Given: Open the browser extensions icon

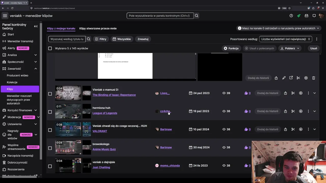Looking at the screenshot, I should (313, 8).
